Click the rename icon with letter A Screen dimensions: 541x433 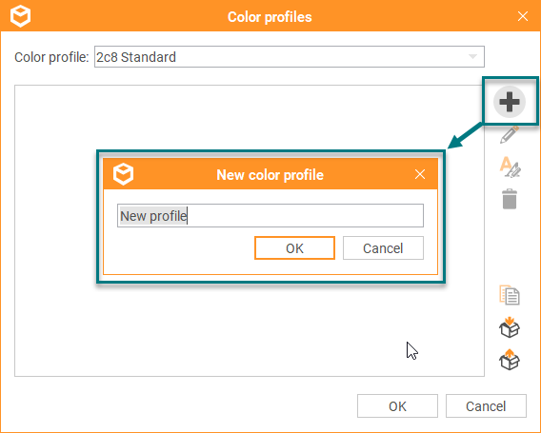(510, 167)
